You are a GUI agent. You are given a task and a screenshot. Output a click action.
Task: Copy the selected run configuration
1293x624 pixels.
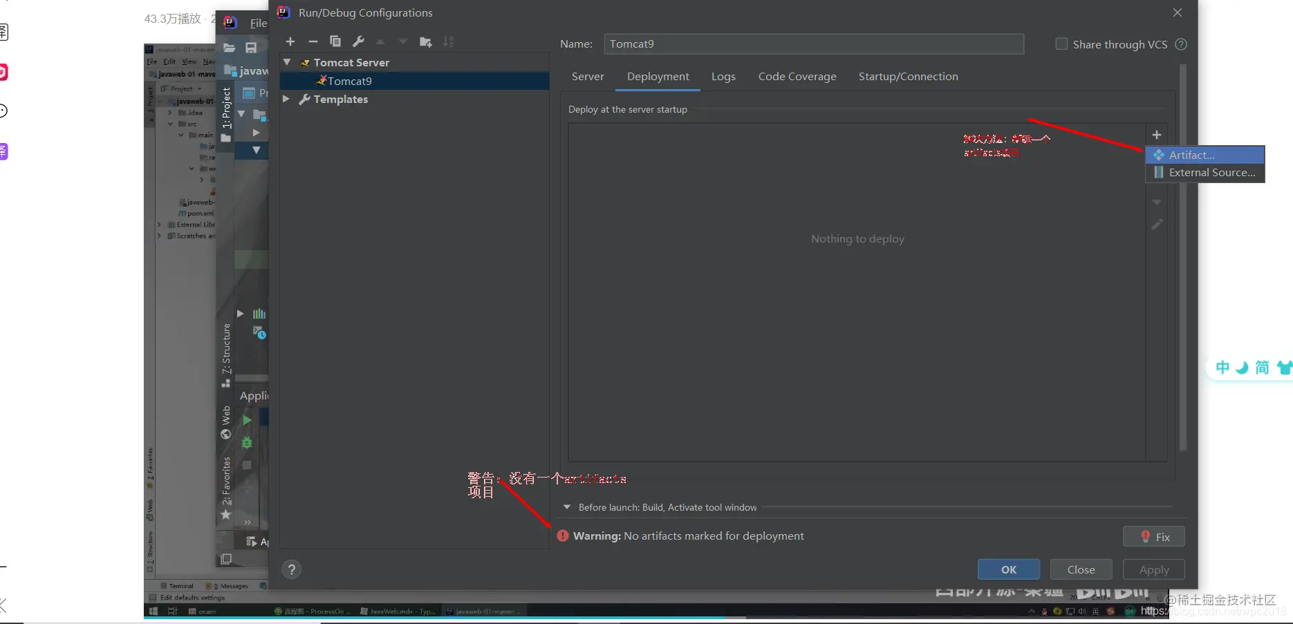(335, 41)
